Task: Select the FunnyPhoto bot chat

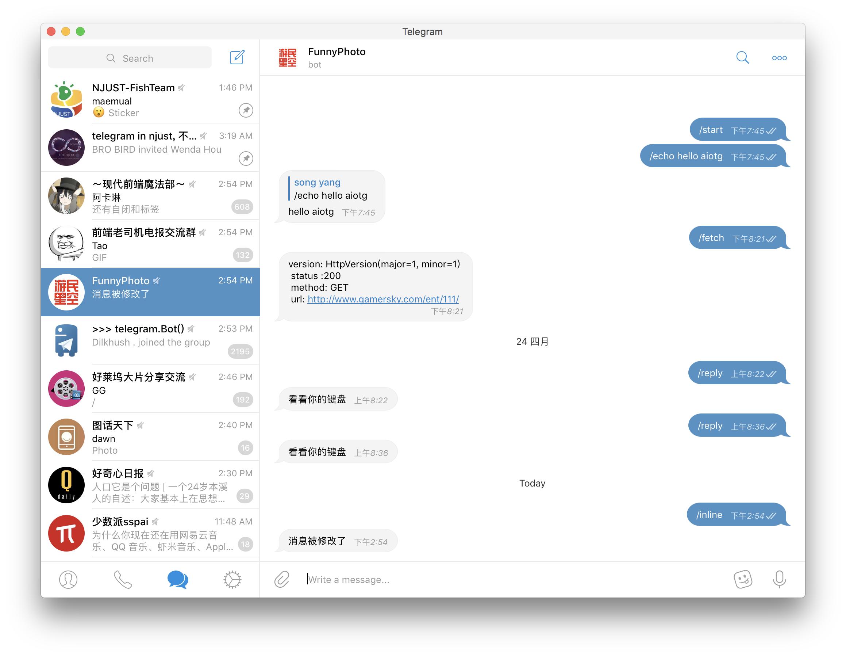Action: click(152, 287)
